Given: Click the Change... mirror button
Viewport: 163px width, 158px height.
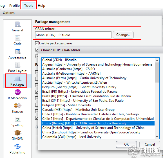Looking at the screenshot, I should 123,35.
